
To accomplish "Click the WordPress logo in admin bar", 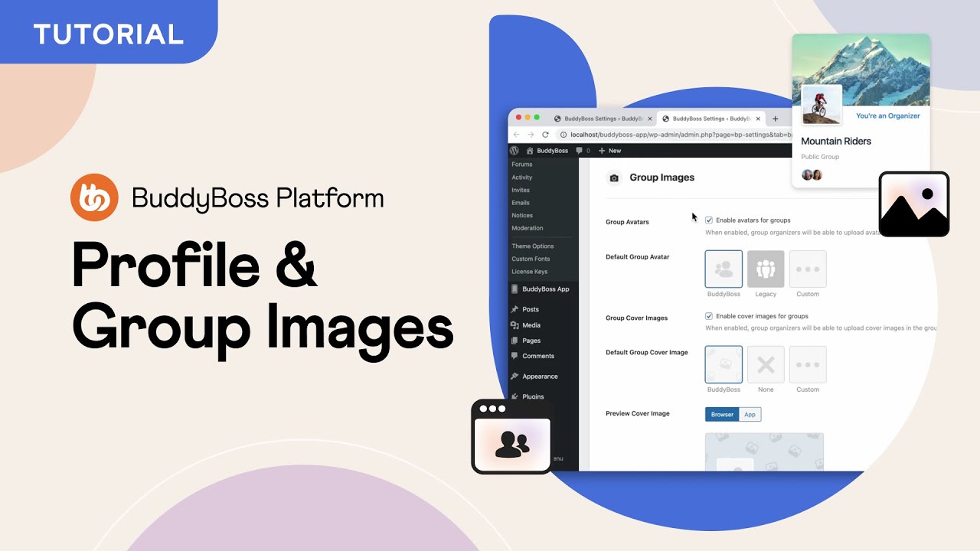I will coord(514,151).
